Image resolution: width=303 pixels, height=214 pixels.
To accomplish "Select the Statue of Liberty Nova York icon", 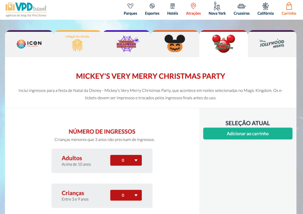I will pos(217,6).
